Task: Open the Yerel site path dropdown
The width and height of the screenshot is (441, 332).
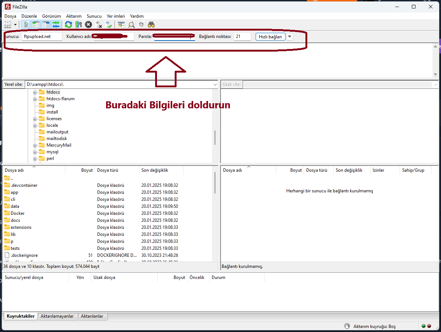Action: (215, 84)
